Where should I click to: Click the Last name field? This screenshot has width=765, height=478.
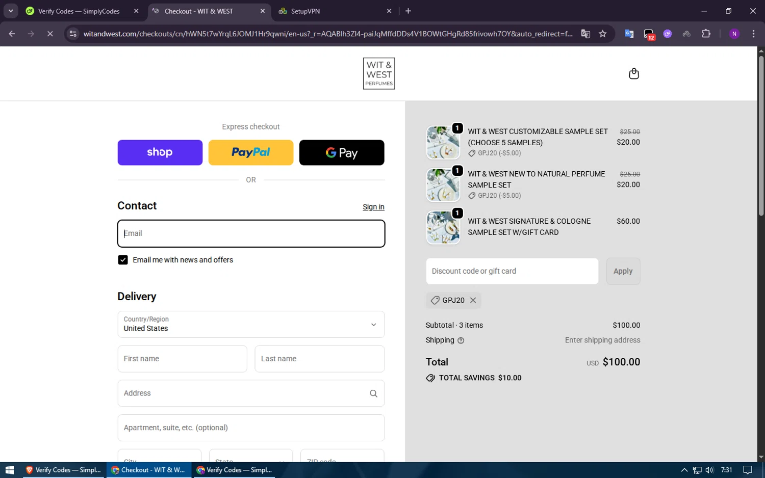coord(320,359)
